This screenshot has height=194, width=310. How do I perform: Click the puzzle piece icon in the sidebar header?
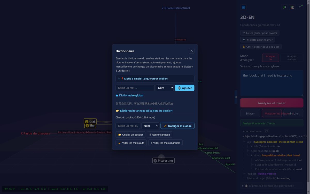pos(285,7)
